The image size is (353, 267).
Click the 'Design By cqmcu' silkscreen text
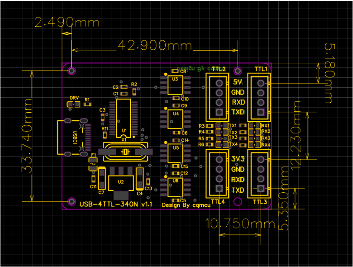[183, 205]
